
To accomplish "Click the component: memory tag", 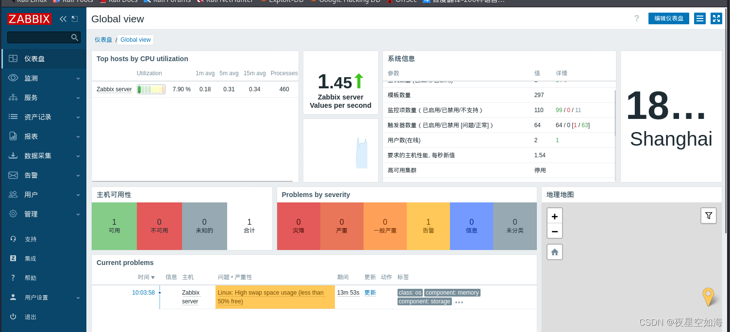I will tap(452, 293).
